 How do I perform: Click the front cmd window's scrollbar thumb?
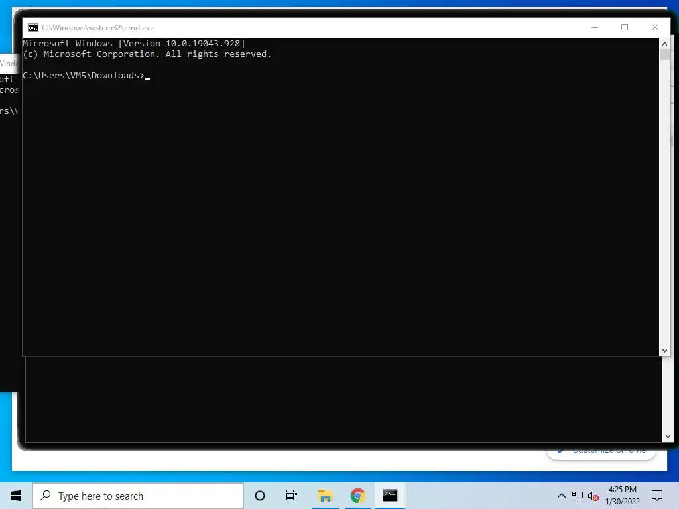pos(664,55)
